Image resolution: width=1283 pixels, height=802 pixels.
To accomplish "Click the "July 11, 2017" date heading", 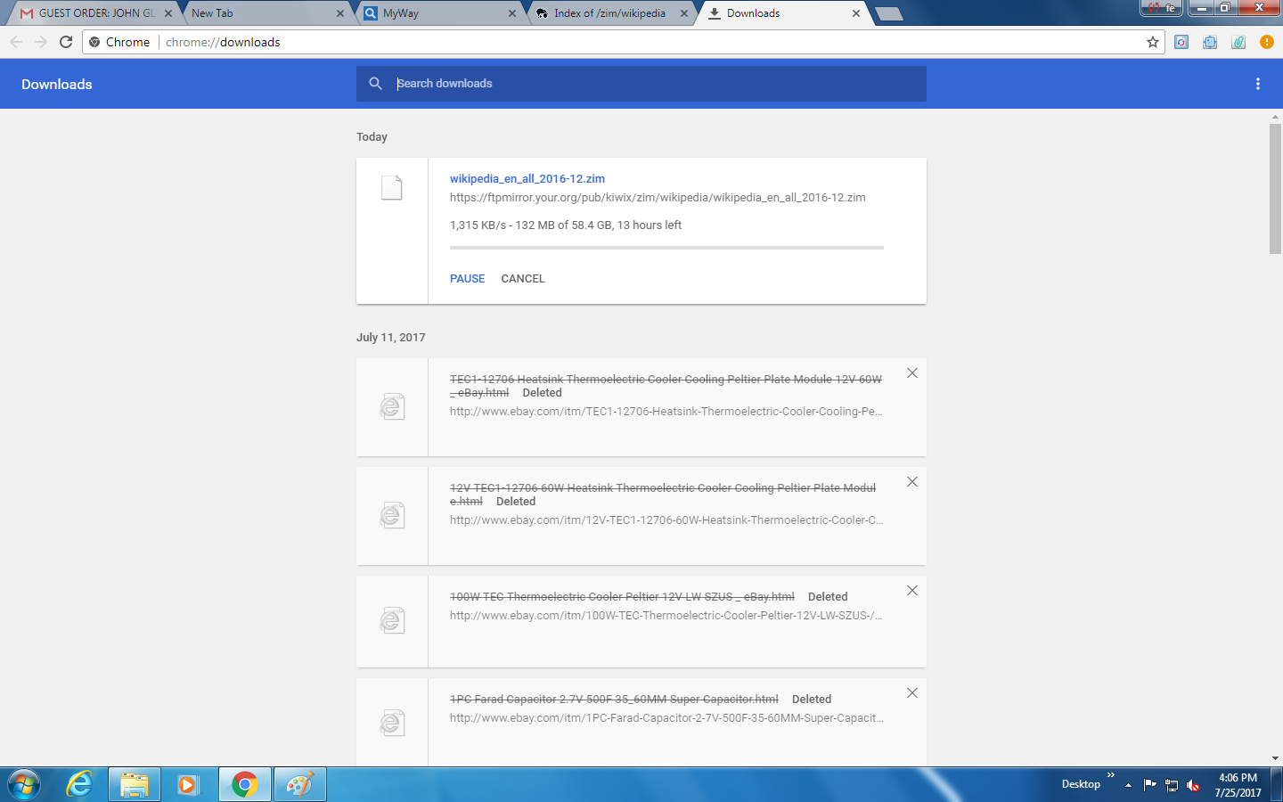I will point(391,338).
